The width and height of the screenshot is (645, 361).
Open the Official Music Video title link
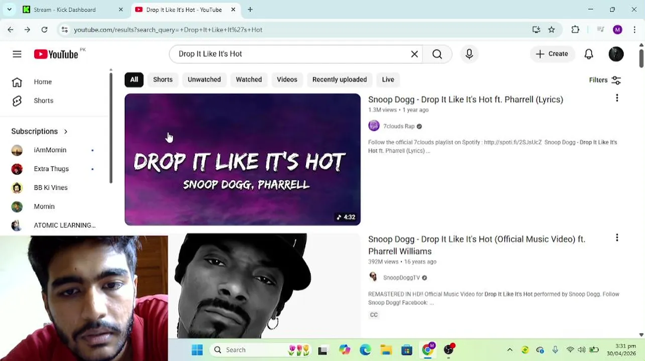(x=477, y=245)
